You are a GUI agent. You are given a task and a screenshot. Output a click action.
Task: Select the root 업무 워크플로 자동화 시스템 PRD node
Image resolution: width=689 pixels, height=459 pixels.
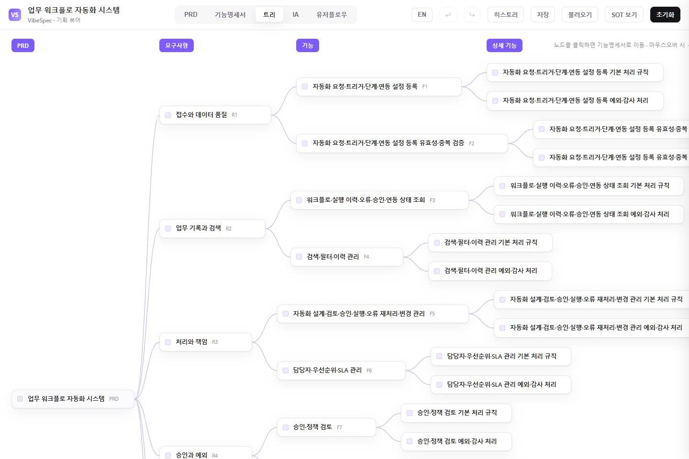[x=73, y=399]
